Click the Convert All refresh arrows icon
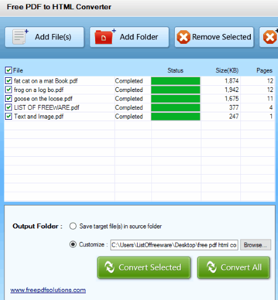The height and width of the screenshot is (300, 278). tap(211, 267)
